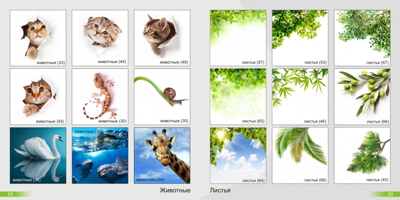Open the olive branch thumbnail листья (66)

point(362,96)
